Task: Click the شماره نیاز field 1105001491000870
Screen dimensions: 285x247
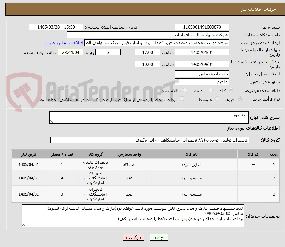Action: coord(202,27)
